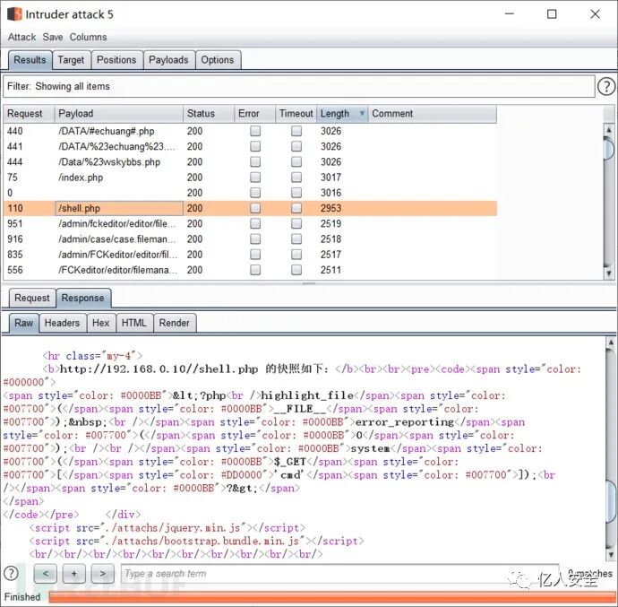Select the request 556 /FCKeditor row

250,270
